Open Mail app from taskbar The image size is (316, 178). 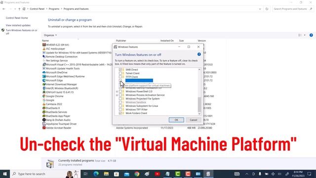[x=126, y=174]
